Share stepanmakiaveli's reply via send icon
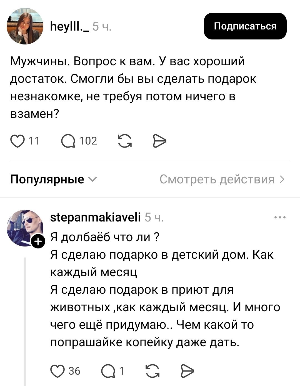The image size is (300, 386). point(187,371)
